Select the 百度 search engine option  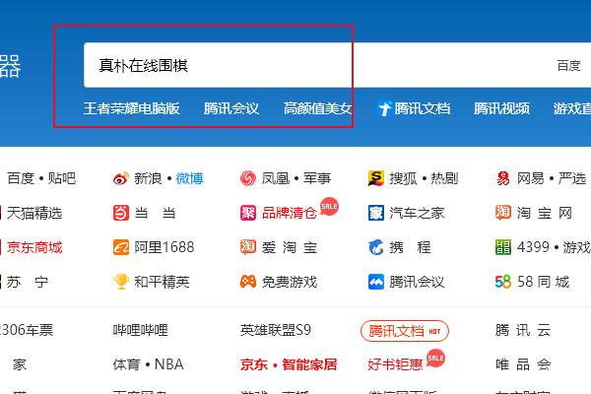pyautogui.click(x=568, y=66)
